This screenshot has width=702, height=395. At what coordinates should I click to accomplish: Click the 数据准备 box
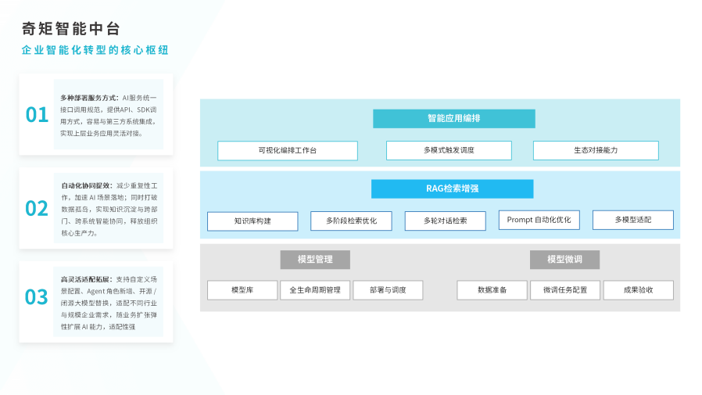click(492, 290)
